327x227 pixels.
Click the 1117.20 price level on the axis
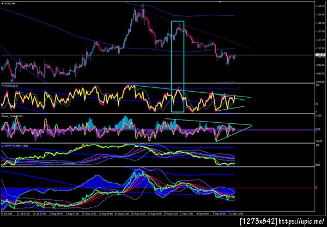[320, 48]
